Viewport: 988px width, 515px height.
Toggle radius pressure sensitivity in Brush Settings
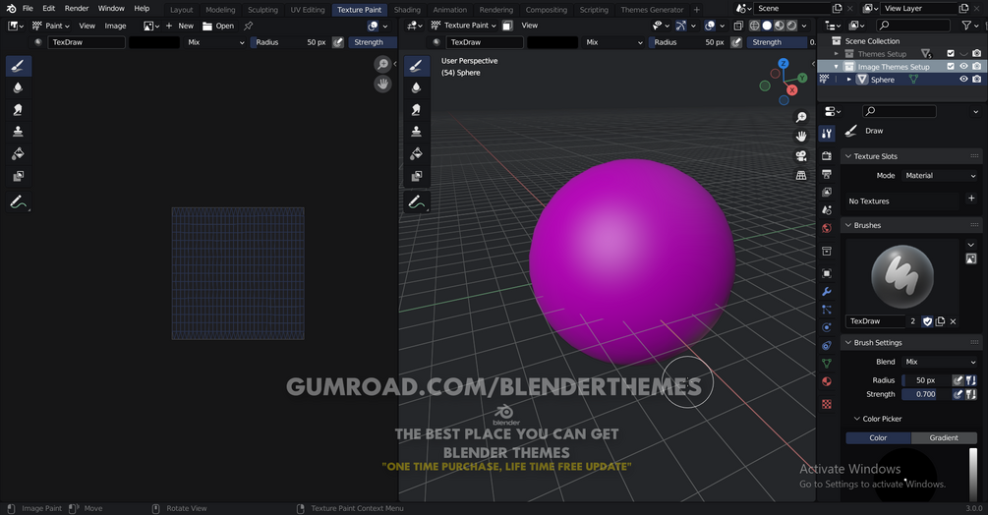(x=958, y=380)
